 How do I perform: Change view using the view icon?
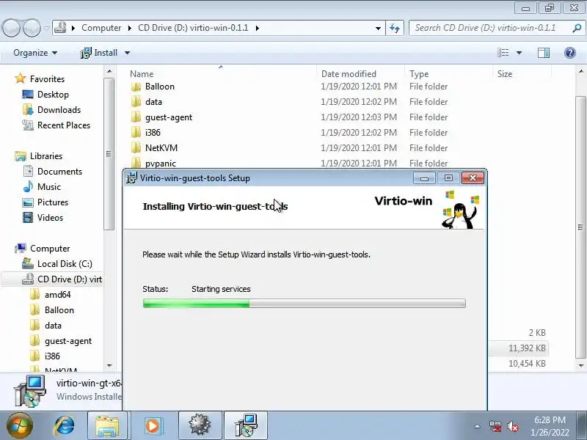coord(503,53)
